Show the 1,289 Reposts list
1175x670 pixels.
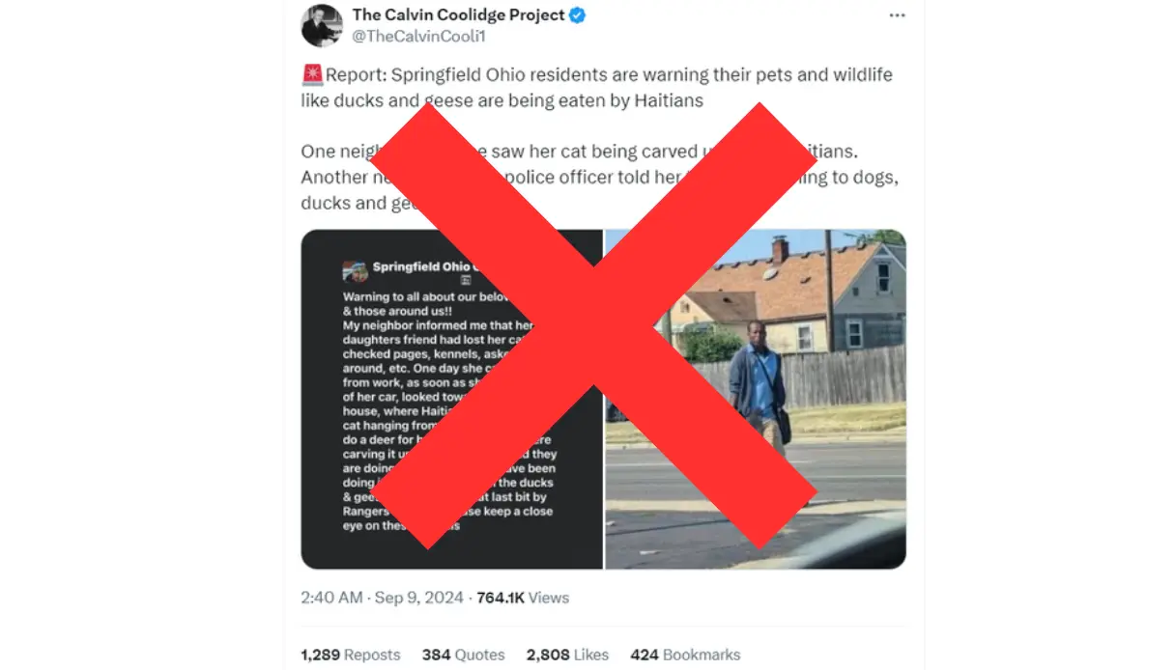(350, 655)
